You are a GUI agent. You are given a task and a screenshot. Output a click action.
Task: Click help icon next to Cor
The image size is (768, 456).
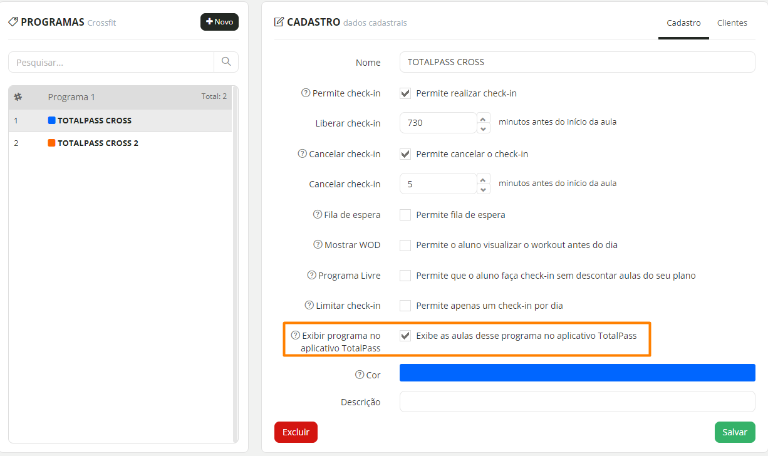click(360, 375)
